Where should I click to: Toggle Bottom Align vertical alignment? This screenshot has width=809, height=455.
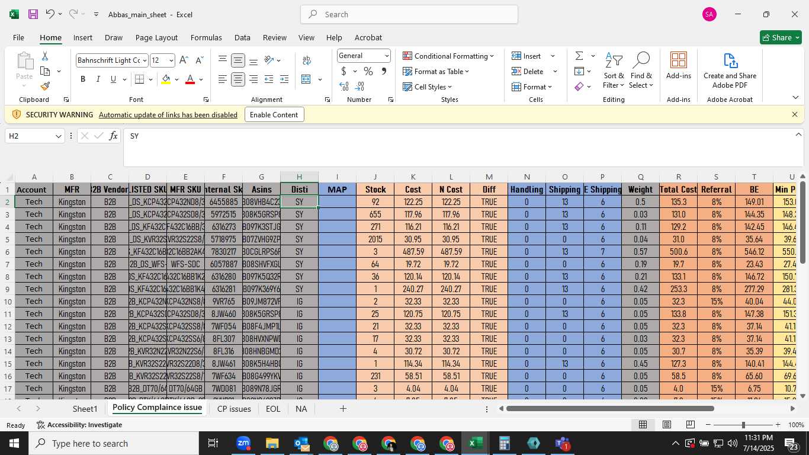[x=253, y=60]
